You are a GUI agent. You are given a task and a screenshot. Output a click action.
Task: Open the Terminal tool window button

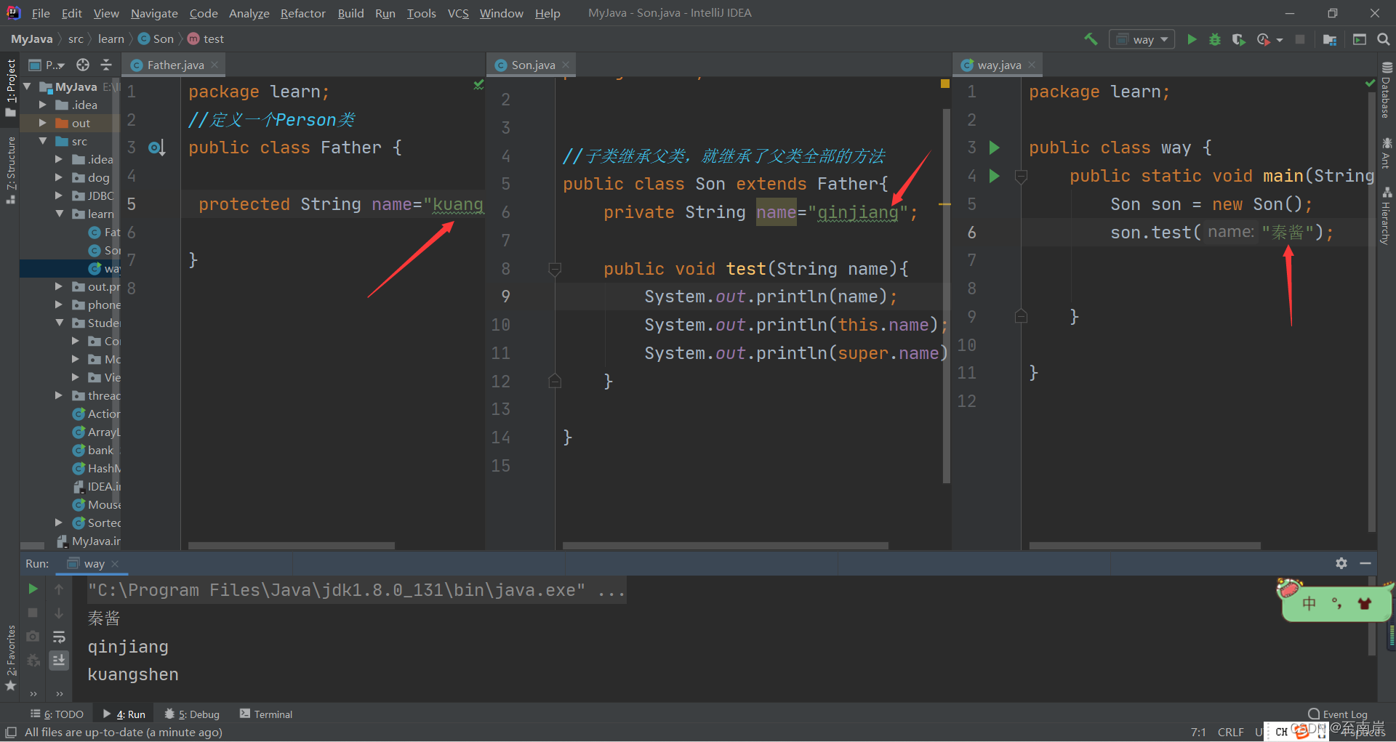pyautogui.click(x=266, y=714)
